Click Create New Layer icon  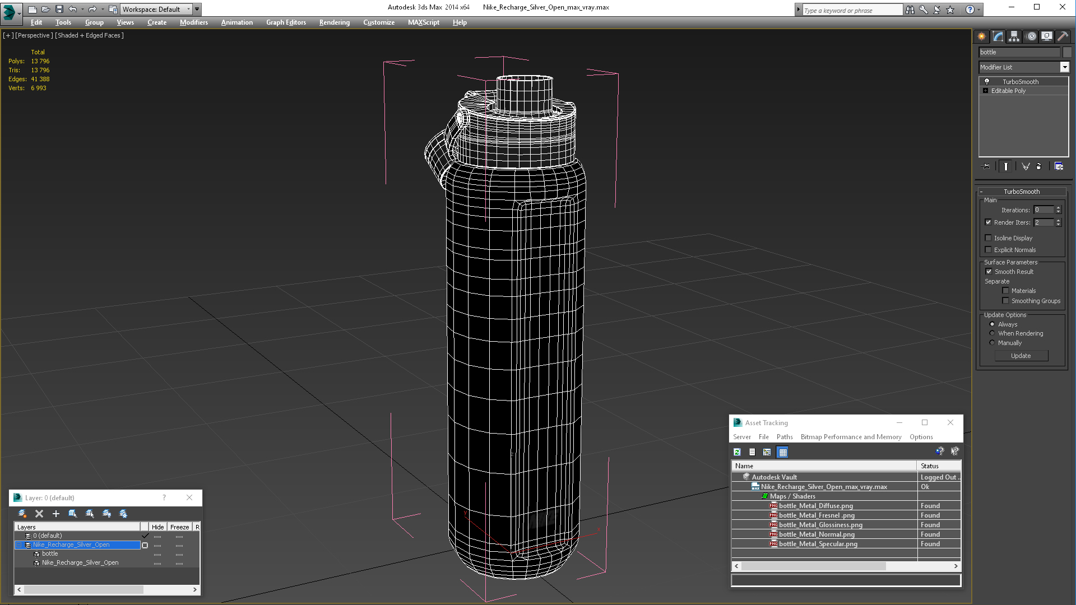pos(22,513)
